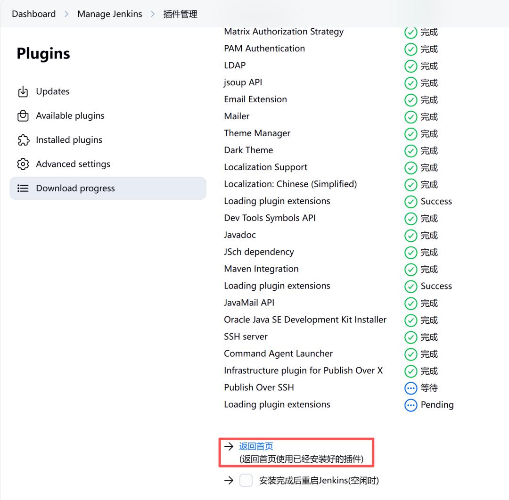Click the Pending status icon for Loading plugin extensions
The image size is (509, 500).
(410, 405)
